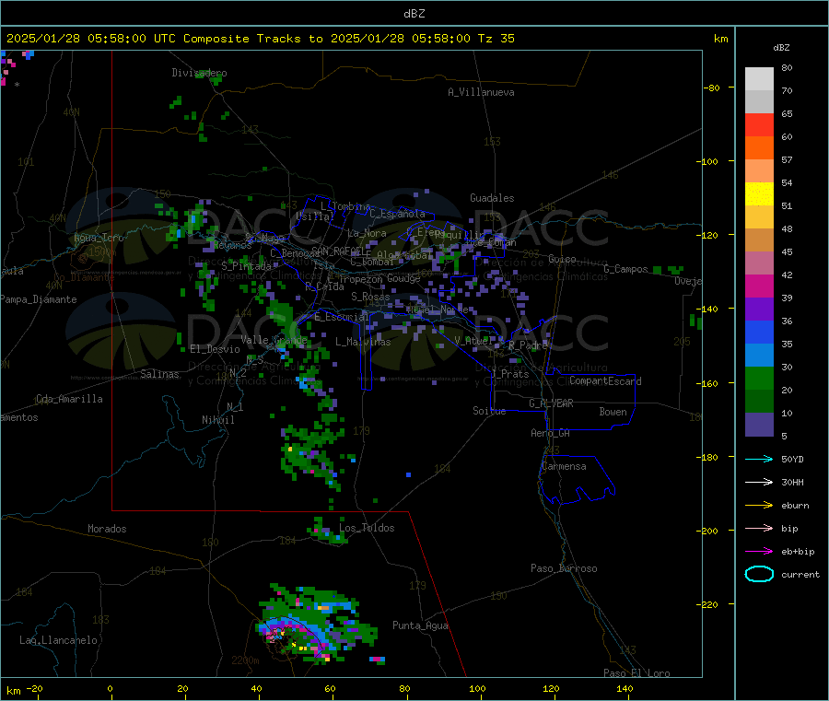Screen dimensions: 829x701
Task: Click the Guico map label
Action: pyautogui.click(x=562, y=259)
